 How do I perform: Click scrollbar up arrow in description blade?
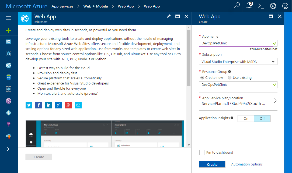189,28
